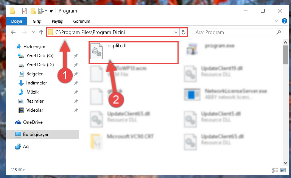
Task: Expand the address bar history dropdown
Action: [176, 33]
